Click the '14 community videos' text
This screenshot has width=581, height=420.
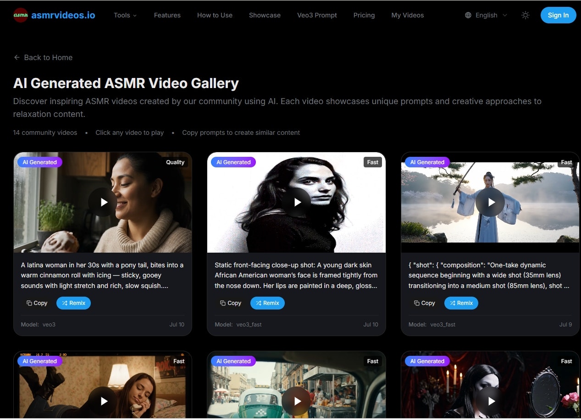(x=45, y=133)
